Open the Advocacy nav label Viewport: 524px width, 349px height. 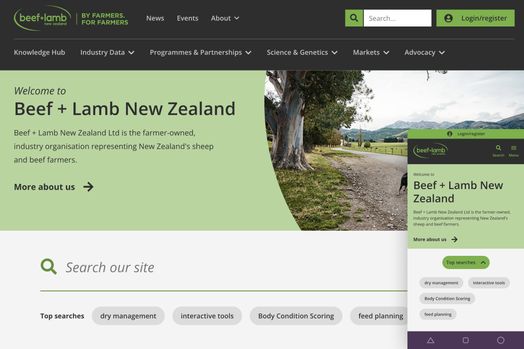pyautogui.click(x=420, y=52)
